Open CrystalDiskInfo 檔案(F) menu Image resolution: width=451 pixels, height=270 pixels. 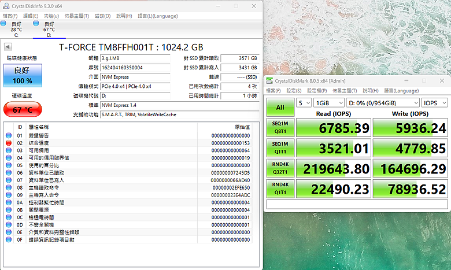10,16
